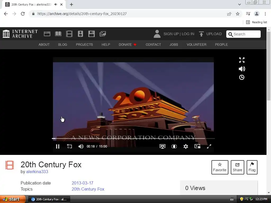This screenshot has height=203, width=271.
Task: Enter fullscreen in video player
Action: point(209,146)
